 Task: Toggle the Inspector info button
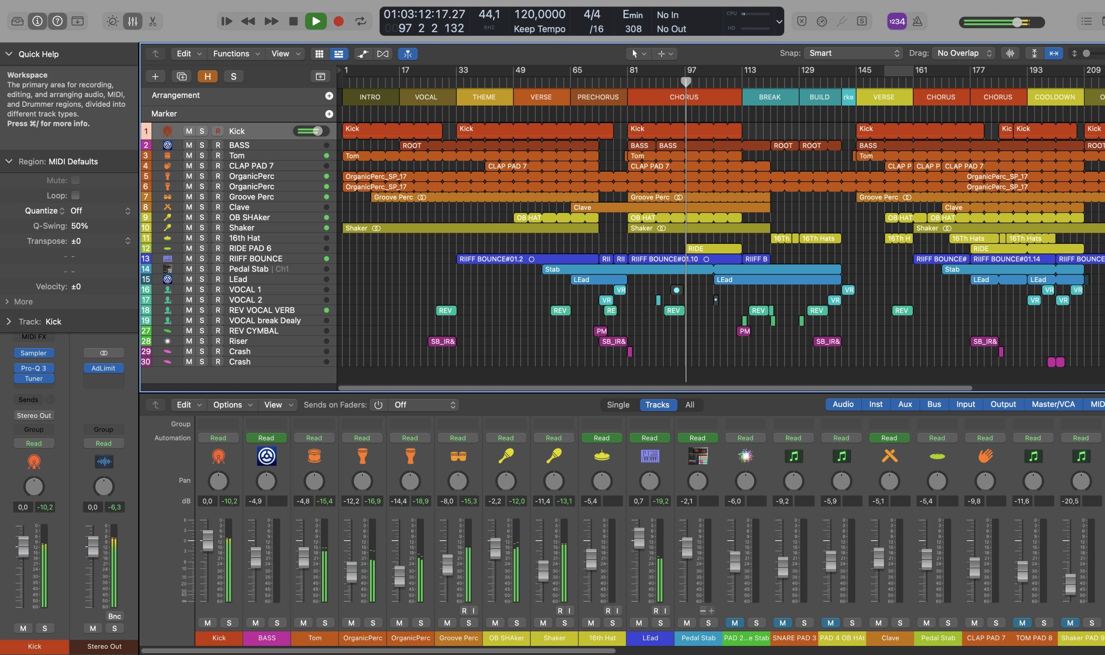click(x=37, y=21)
